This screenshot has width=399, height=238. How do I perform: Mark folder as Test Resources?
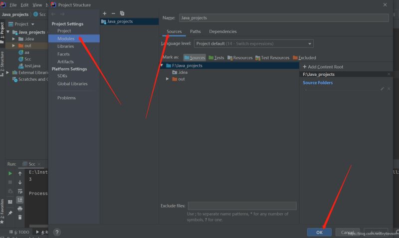272,57
